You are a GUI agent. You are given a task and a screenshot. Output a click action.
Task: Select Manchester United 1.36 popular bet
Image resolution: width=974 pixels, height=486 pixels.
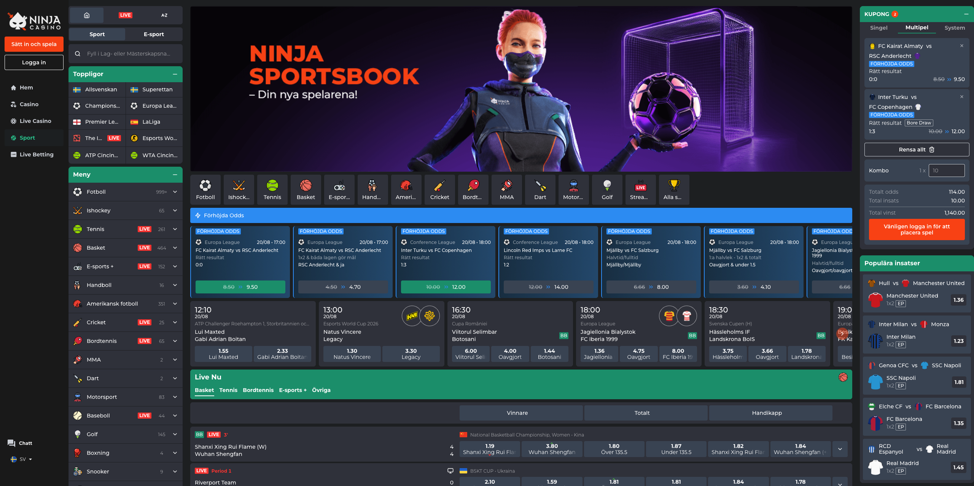pyautogui.click(x=958, y=300)
